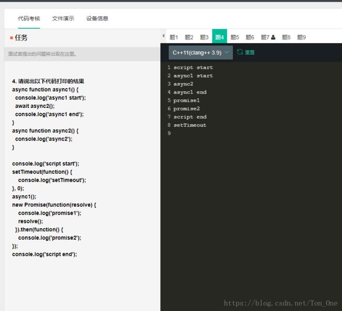Open question tab 题6

[x=250, y=37]
